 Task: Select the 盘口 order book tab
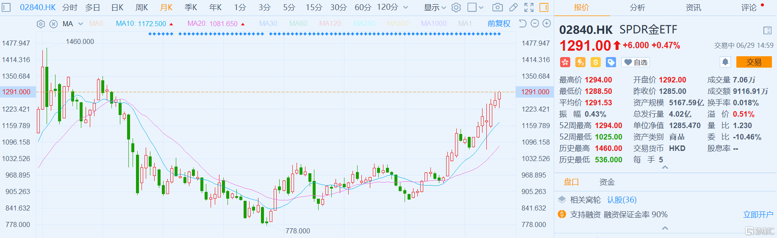click(x=571, y=182)
